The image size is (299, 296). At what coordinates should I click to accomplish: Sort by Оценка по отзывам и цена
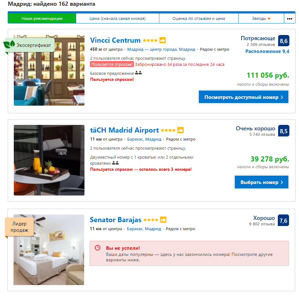pyautogui.click(x=198, y=19)
